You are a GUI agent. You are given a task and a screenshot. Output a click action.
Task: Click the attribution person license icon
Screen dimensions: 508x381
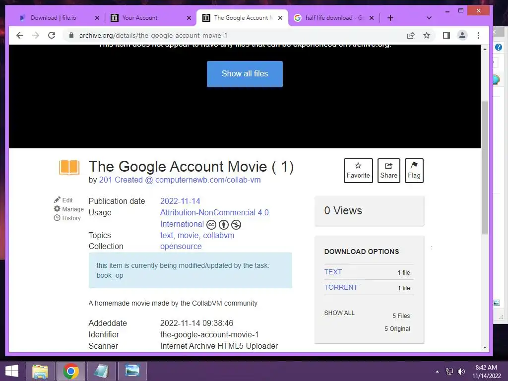224,225
